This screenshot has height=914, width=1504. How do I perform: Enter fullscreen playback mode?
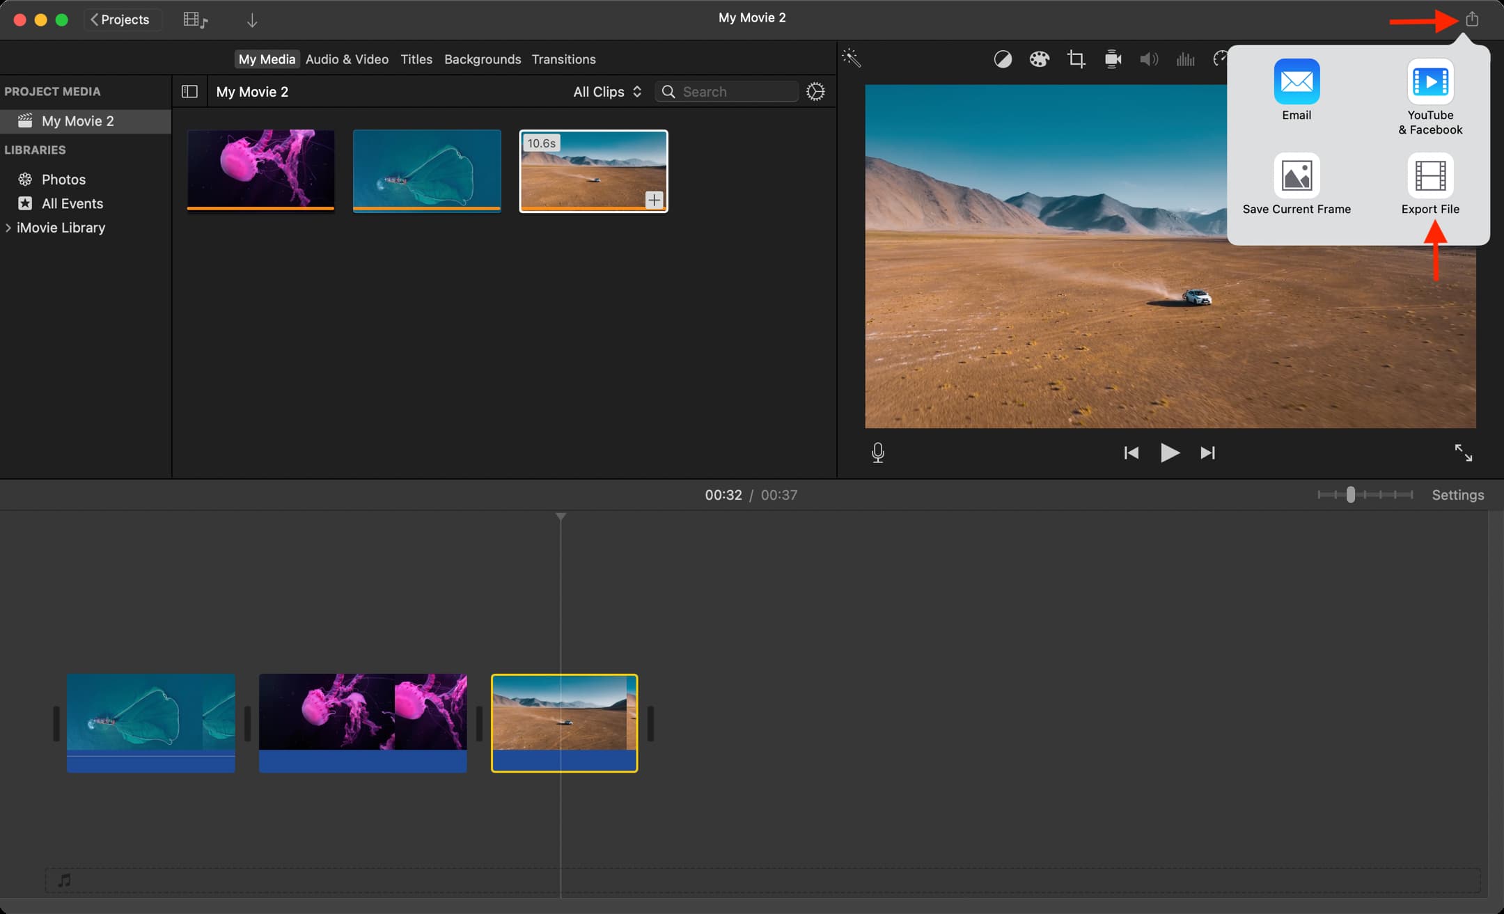tap(1463, 452)
